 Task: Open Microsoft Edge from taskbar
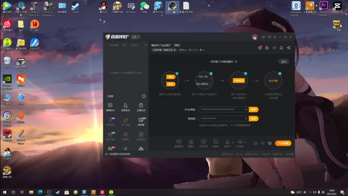click(x=40, y=192)
